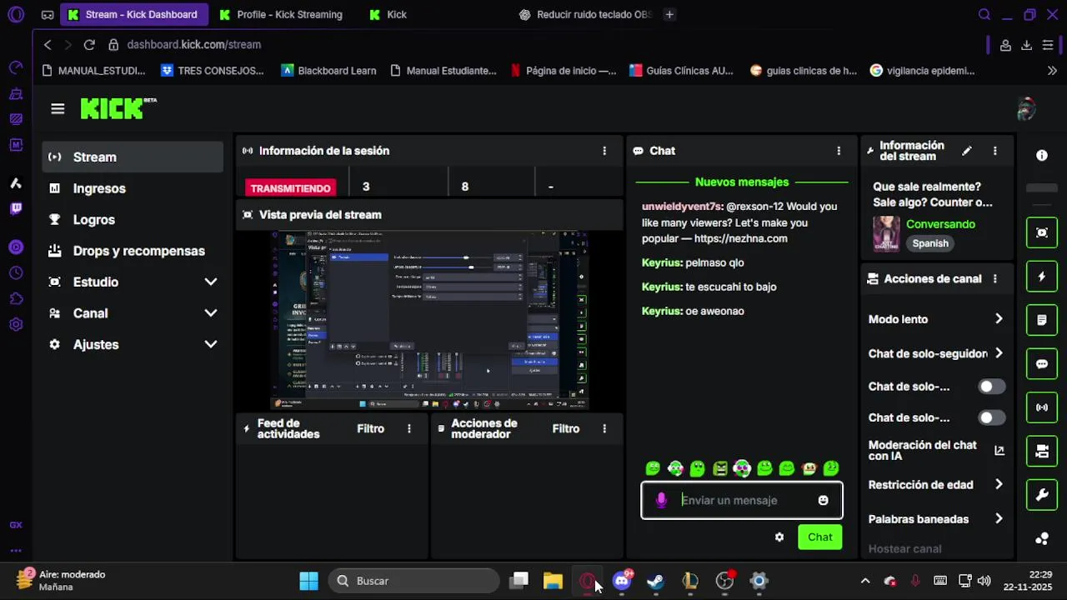Open Logros in the sidebar

pyautogui.click(x=133, y=220)
